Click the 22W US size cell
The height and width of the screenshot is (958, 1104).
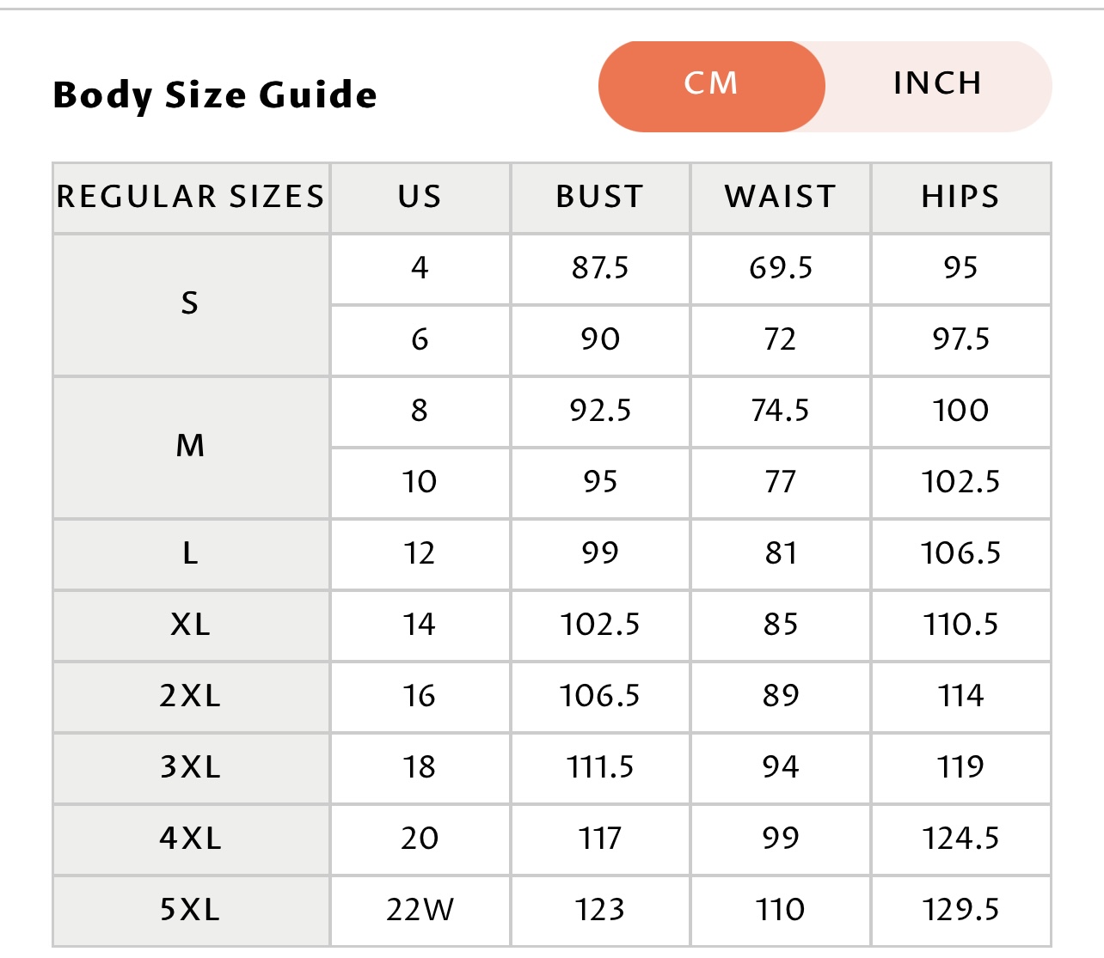tap(420, 911)
